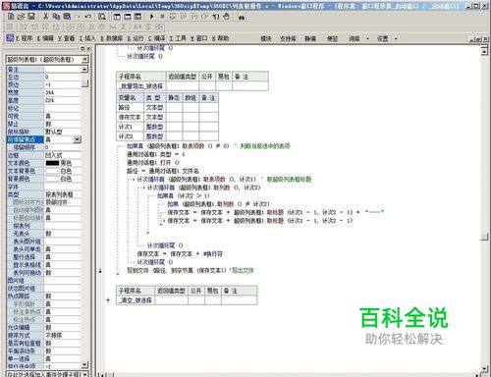Open the 程序 menu
Image resolution: width=491 pixels, height=377 pixels.
(24, 38)
